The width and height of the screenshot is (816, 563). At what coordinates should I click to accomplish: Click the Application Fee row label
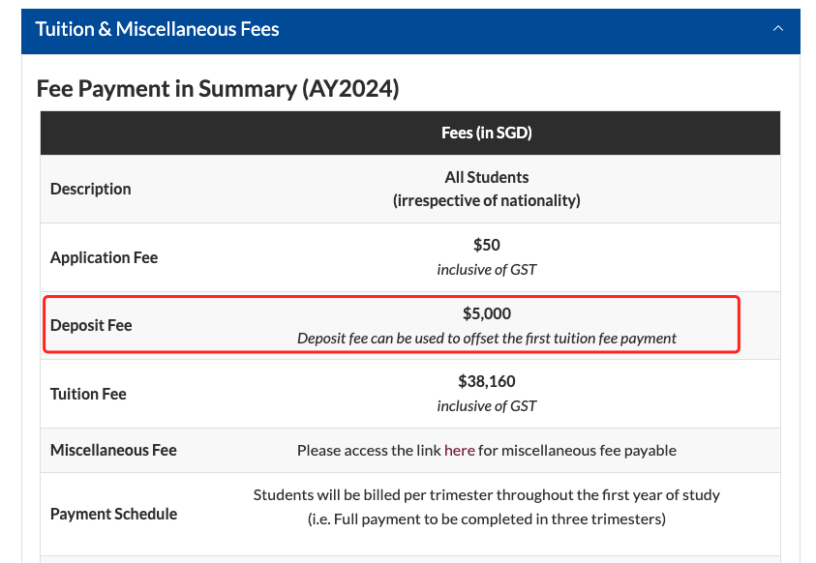105,257
